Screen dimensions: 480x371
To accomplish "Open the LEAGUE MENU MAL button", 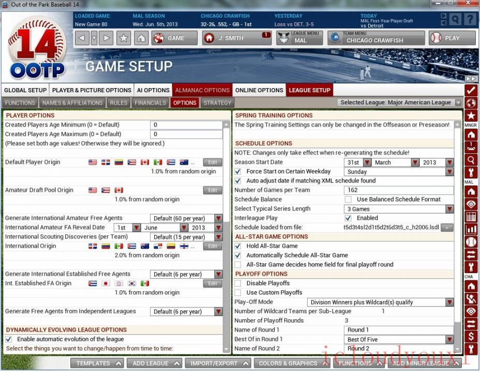I will pyautogui.click(x=300, y=38).
